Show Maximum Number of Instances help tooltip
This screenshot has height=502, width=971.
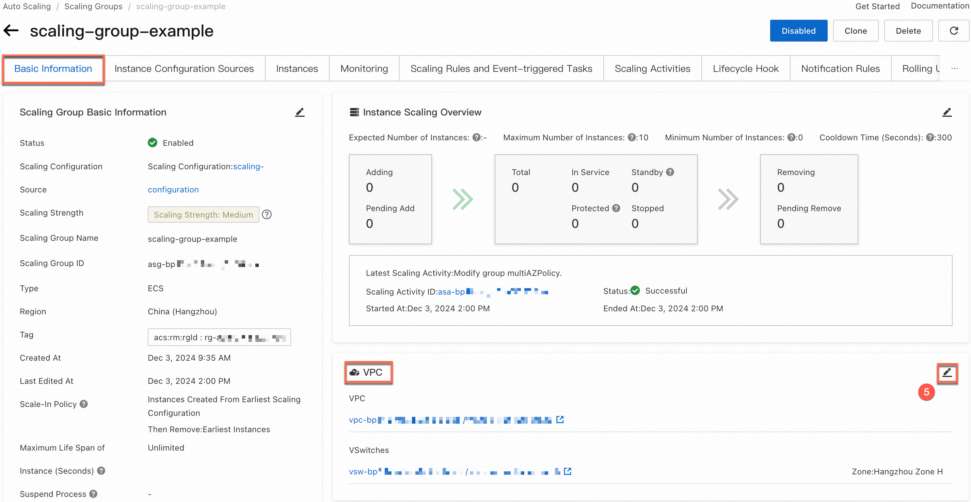pyautogui.click(x=632, y=138)
